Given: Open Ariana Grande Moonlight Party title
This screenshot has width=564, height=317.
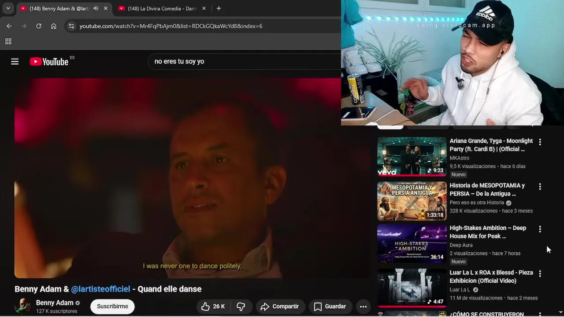Looking at the screenshot, I should click(491, 145).
